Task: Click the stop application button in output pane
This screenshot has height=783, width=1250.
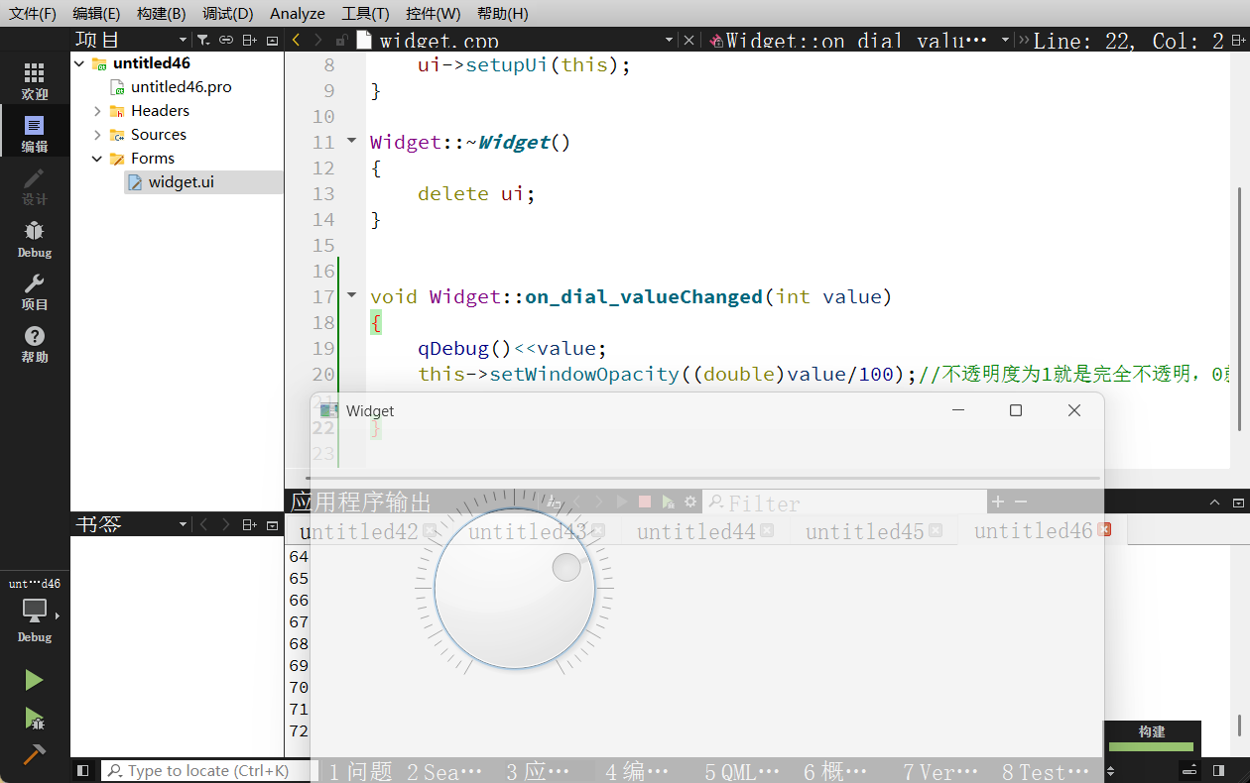Action: point(645,503)
